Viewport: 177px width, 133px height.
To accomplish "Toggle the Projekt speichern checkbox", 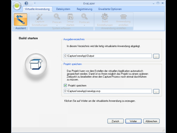I will [65, 85].
